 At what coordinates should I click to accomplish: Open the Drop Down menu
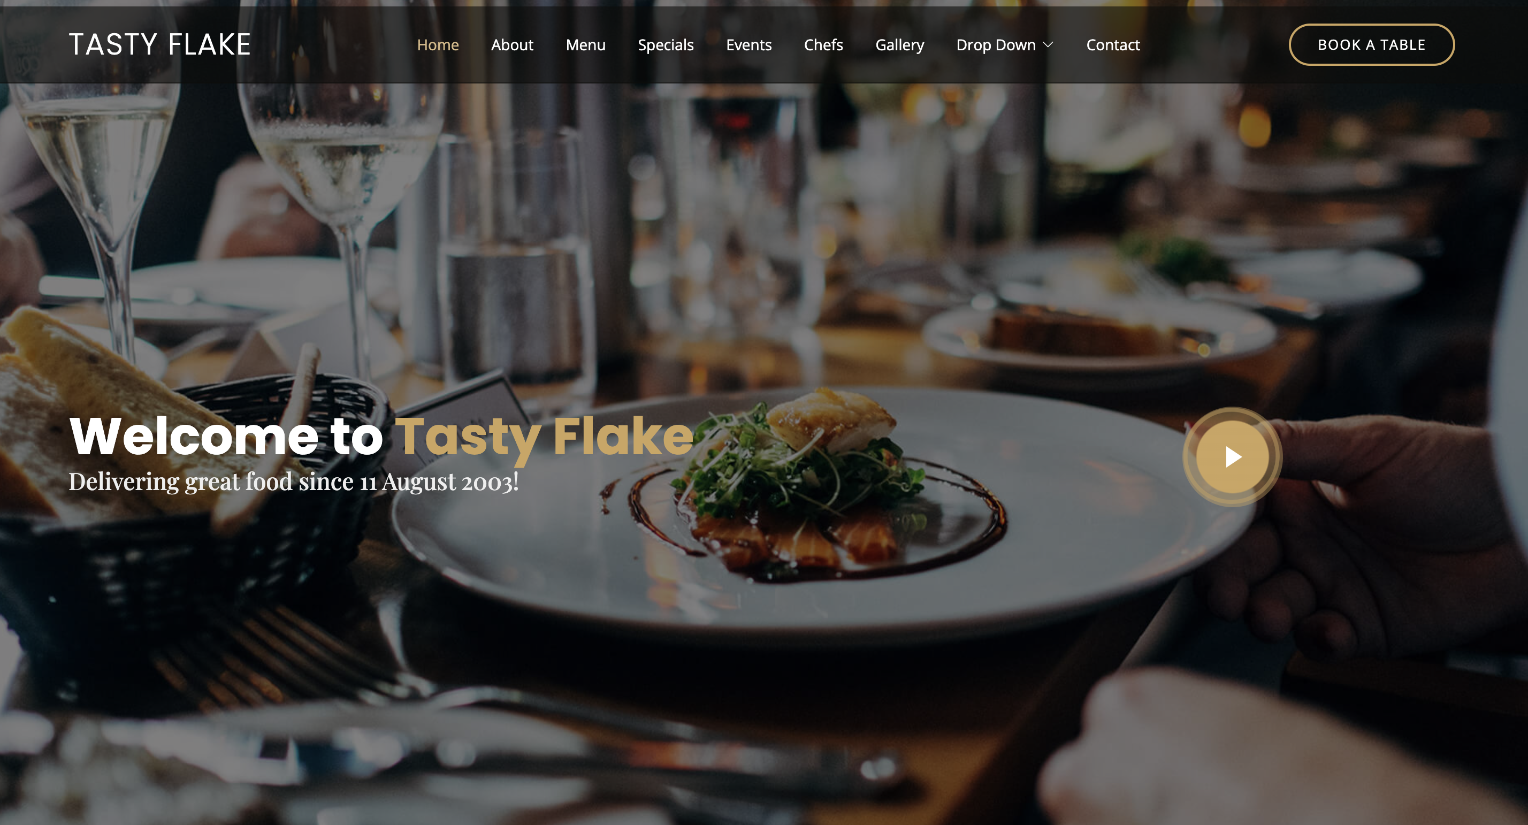tap(1004, 44)
